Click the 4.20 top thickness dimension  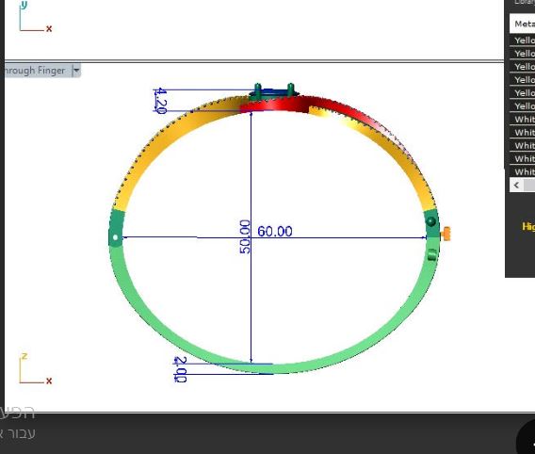(x=160, y=101)
